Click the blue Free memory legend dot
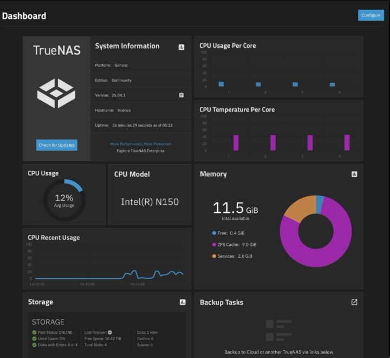The height and width of the screenshot is (358, 390). 214,233
